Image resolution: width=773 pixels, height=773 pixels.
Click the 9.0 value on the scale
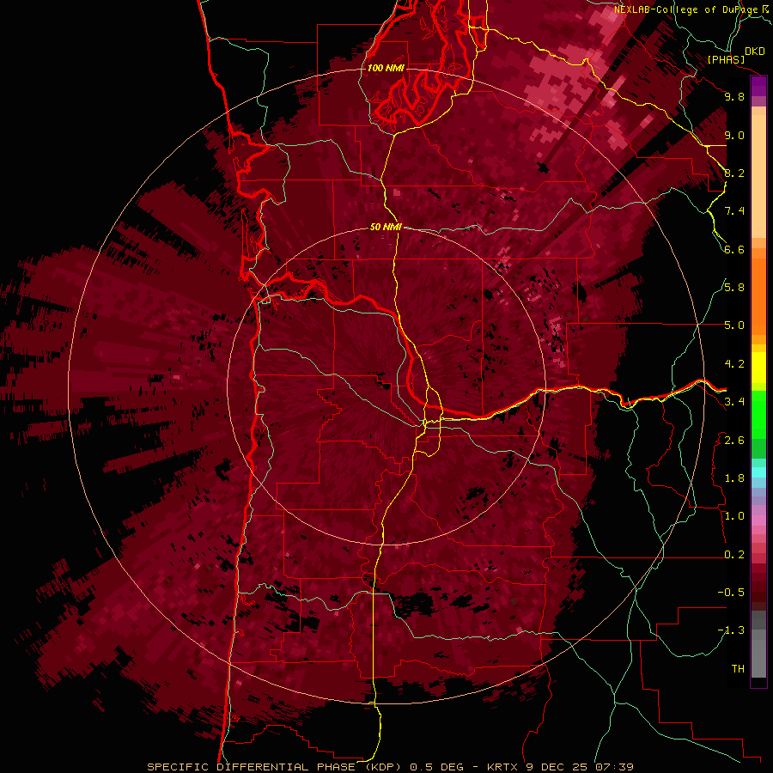(x=734, y=135)
